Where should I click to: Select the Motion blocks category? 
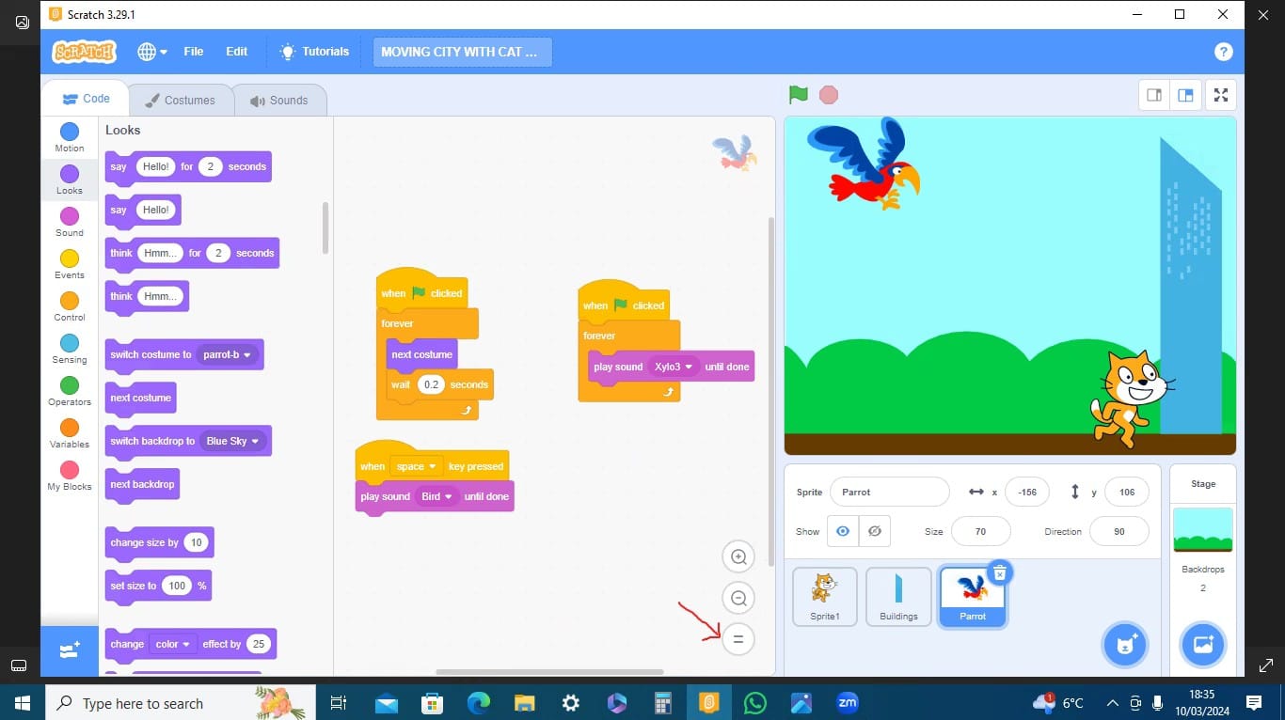tap(69, 136)
